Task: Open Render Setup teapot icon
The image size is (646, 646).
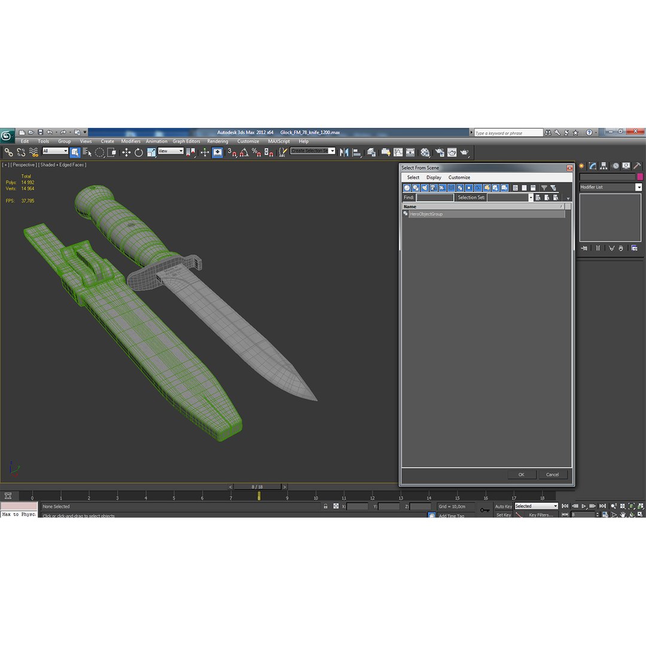Action: coord(440,153)
